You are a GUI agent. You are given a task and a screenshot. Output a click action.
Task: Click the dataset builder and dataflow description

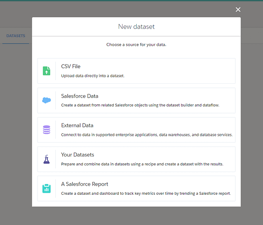pyautogui.click(x=140, y=105)
